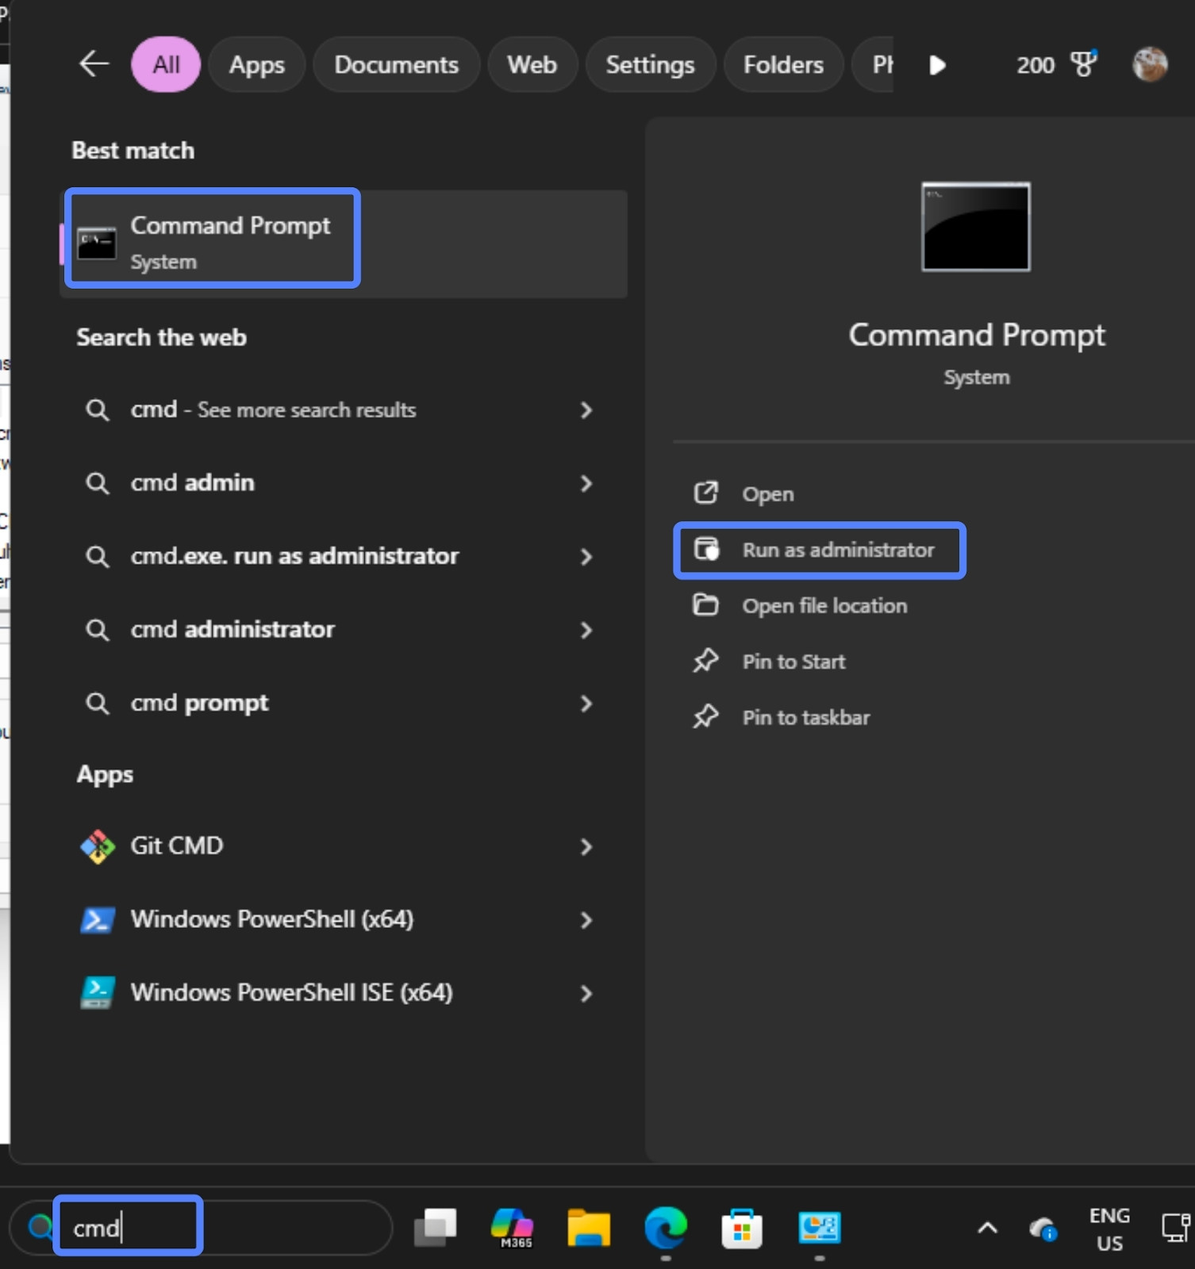Launch Microsoft Edge from taskbar
The height and width of the screenshot is (1269, 1195).
(665, 1228)
